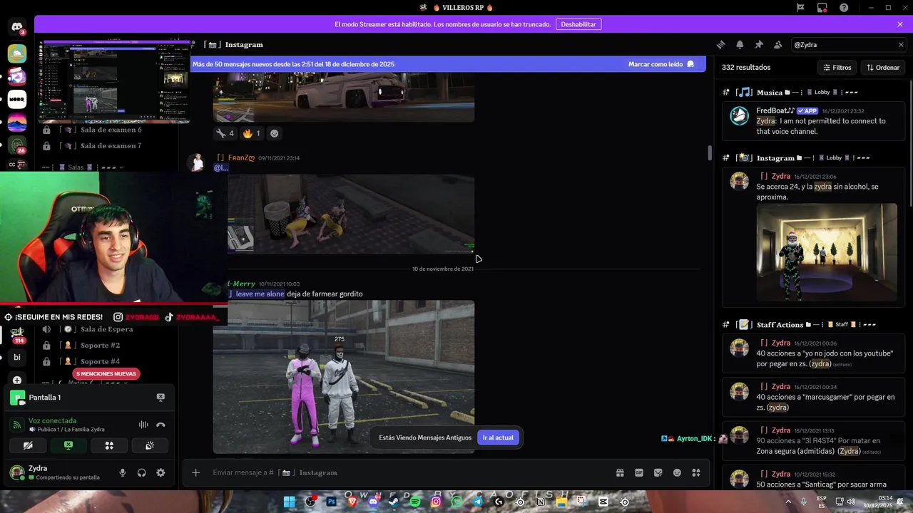This screenshot has width=913, height=513.
Task: Dismiss the streamer mode banner
Action: click(900, 24)
